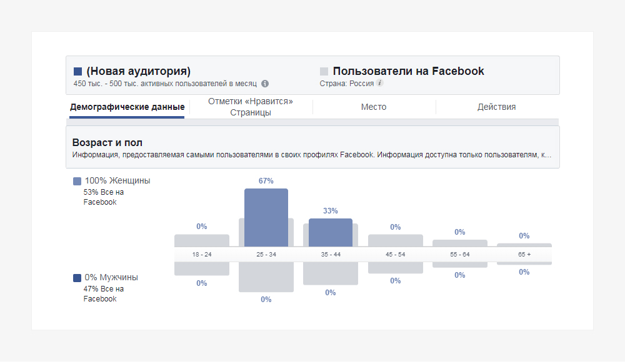Go to the Действия tab
Viewport: 625px width, 362px height.
[496, 107]
